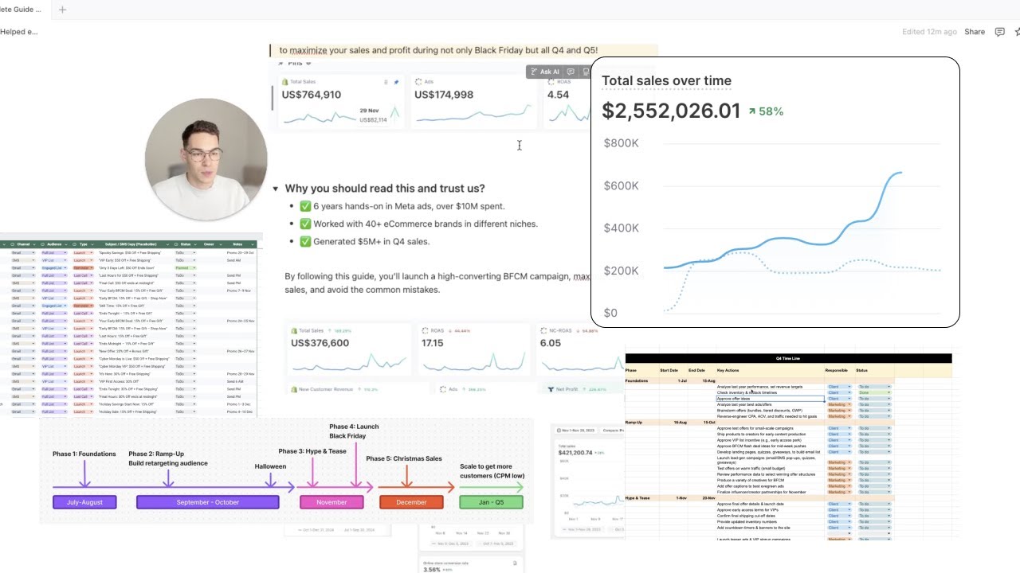Screen dimensions: 1020x573
Task: Open a new browser tab with plus
Action: pyautogui.click(x=62, y=10)
